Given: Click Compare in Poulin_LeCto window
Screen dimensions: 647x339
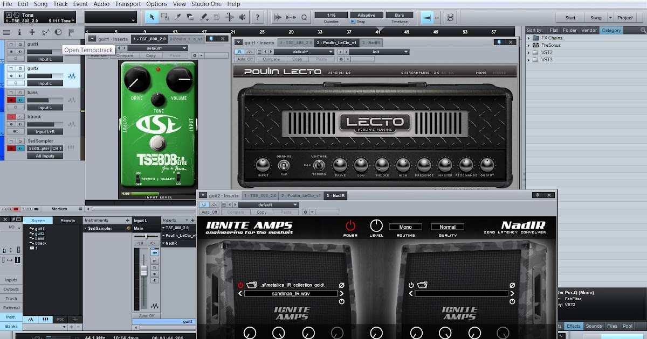Looking at the screenshot, I should (271, 59).
